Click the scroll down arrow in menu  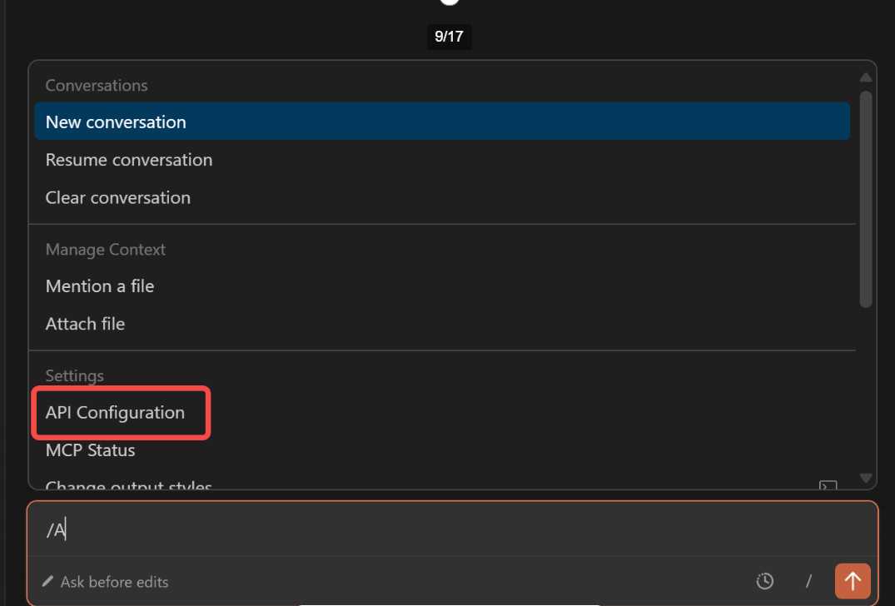866,479
